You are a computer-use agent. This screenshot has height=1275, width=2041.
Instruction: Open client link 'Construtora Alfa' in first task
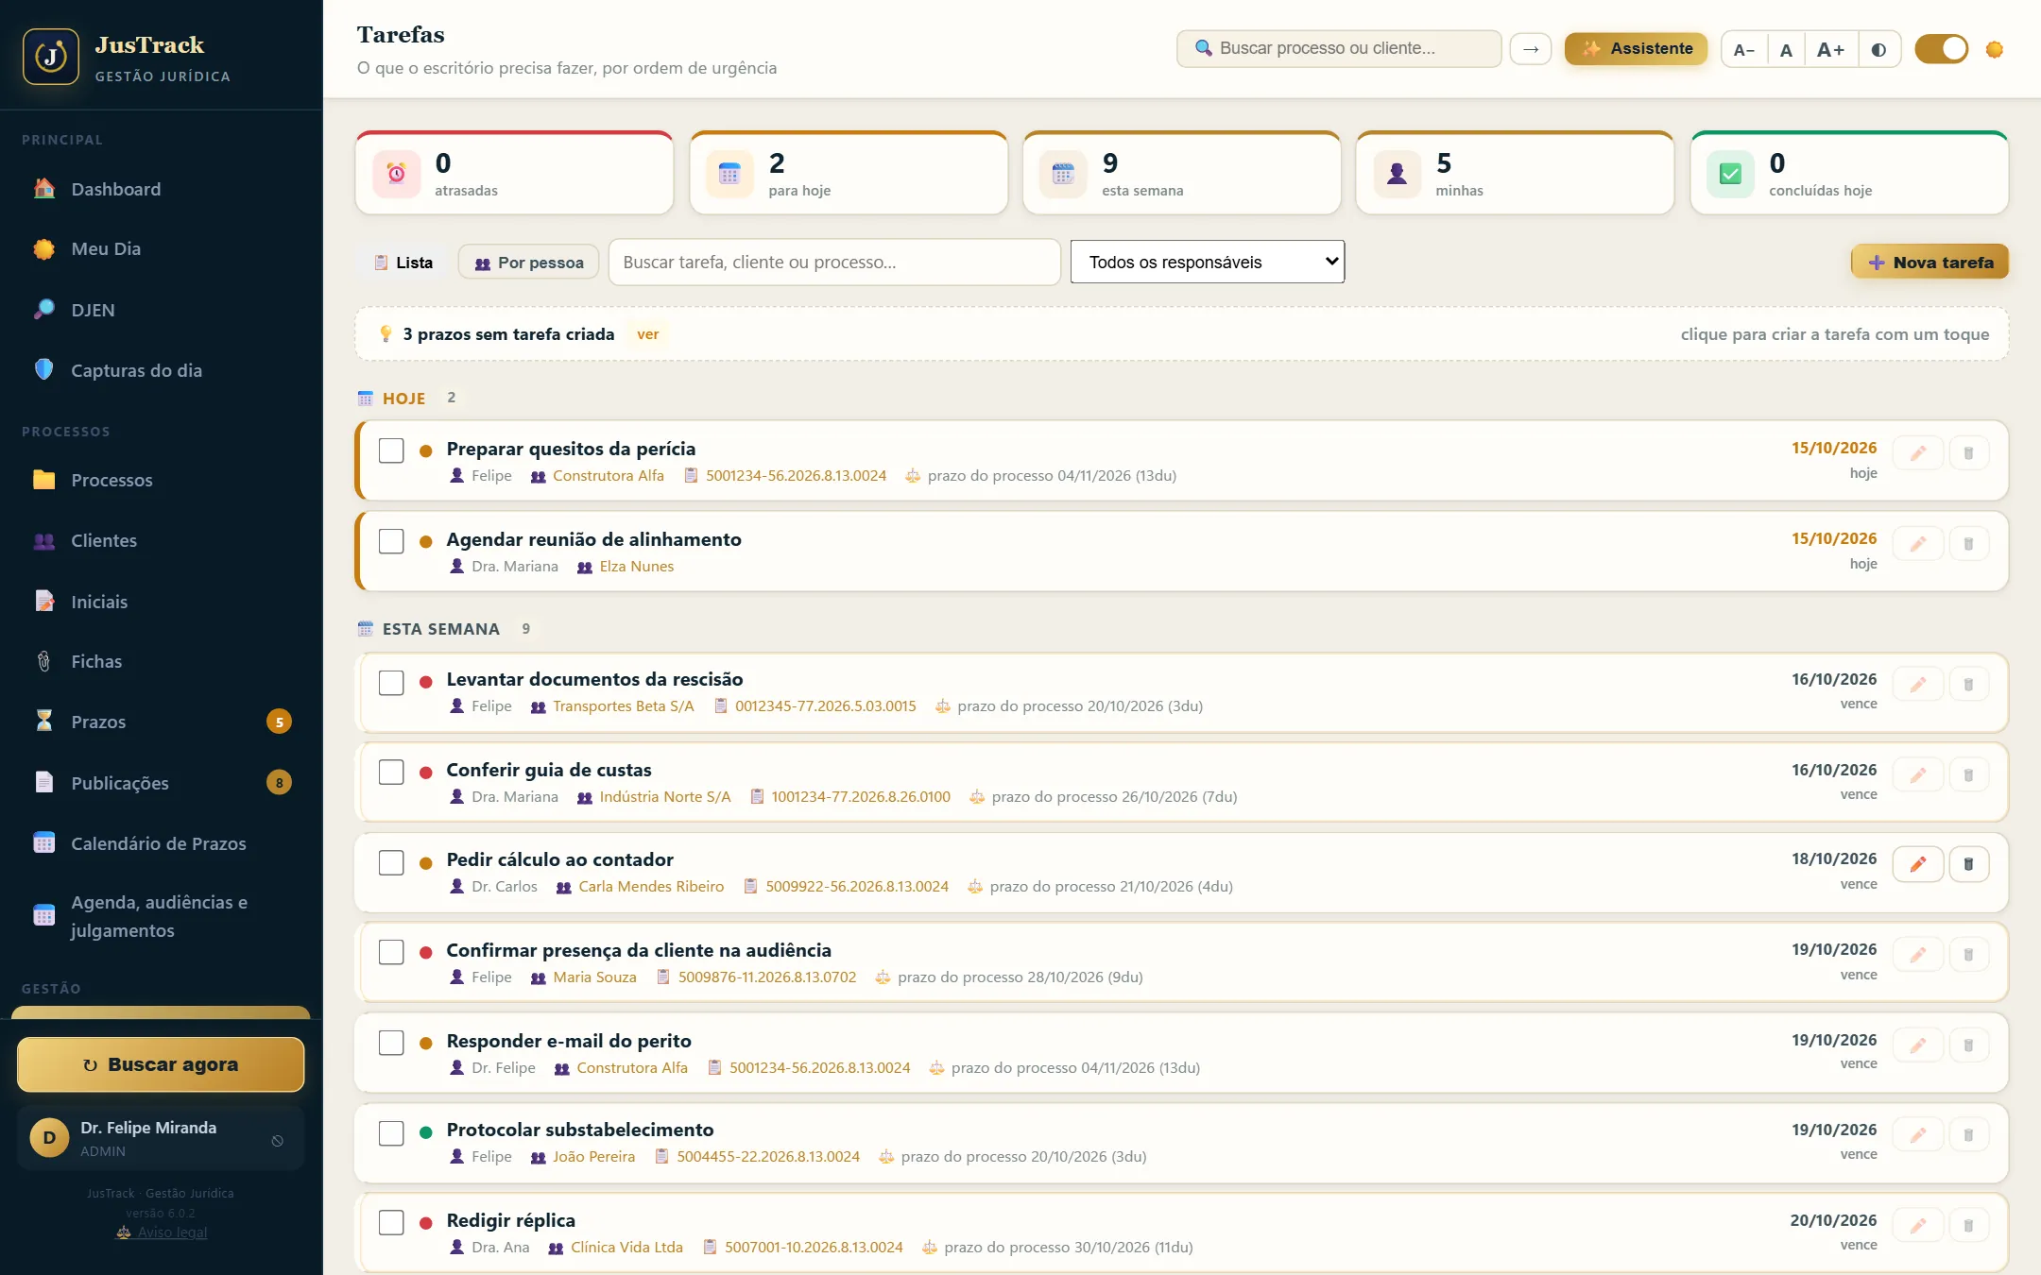click(609, 476)
